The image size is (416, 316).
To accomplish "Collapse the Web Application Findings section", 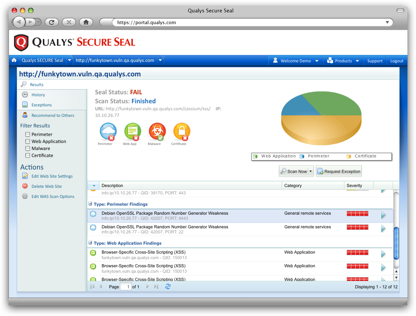I will point(90,242).
